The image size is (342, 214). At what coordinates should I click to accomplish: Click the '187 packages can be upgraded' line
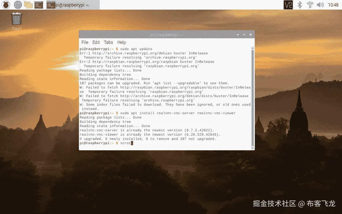click(154, 83)
